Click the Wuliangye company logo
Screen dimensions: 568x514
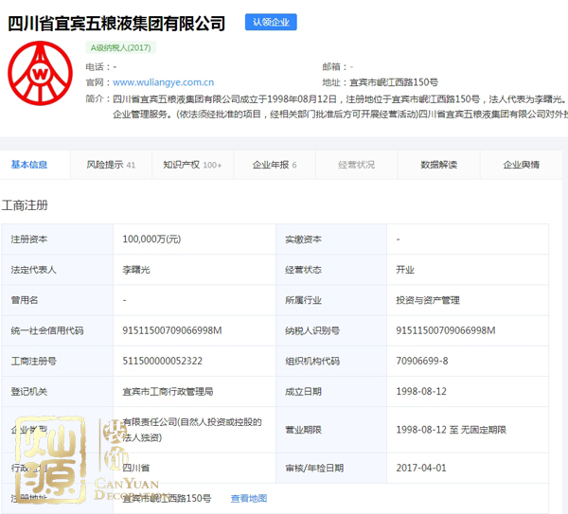click(x=40, y=73)
